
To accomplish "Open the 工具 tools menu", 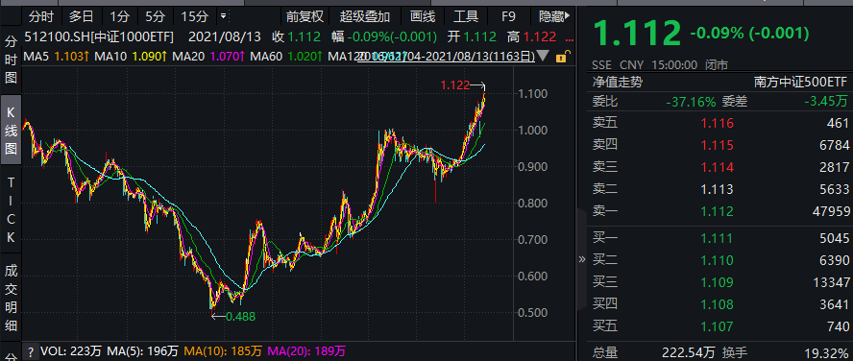I will [x=466, y=16].
